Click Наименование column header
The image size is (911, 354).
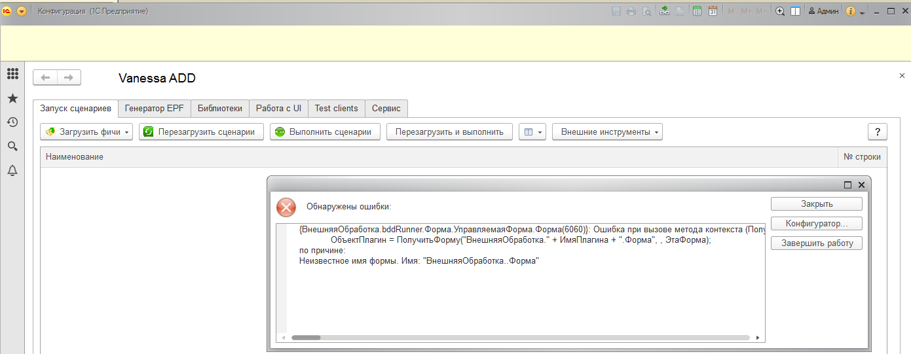click(x=439, y=157)
